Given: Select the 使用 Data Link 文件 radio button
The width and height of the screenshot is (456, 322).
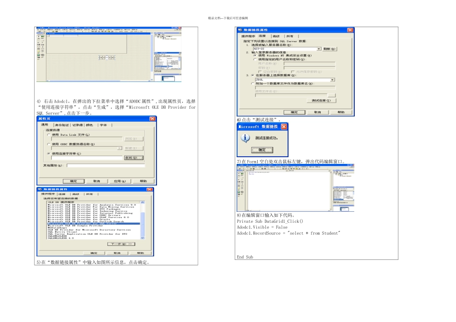Looking at the screenshot, I should (x=48, y=135).
